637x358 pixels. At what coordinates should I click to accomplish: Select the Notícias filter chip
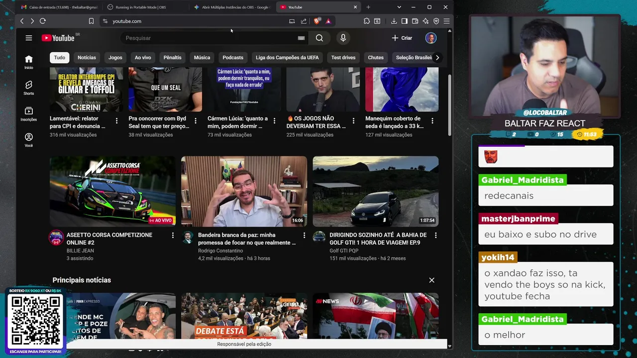pyautogui.click(x=87, y=57)
